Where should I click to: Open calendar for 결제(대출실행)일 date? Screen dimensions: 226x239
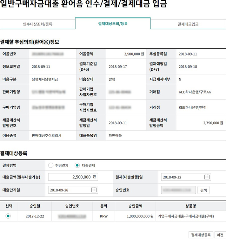click(207, 177)
